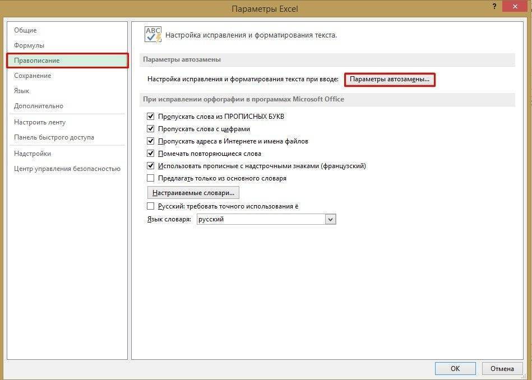Screen dimensions: 532x380
Task: Disable 'Пропускать адреса в Интернете и имена файлов'
Action: 150,141
